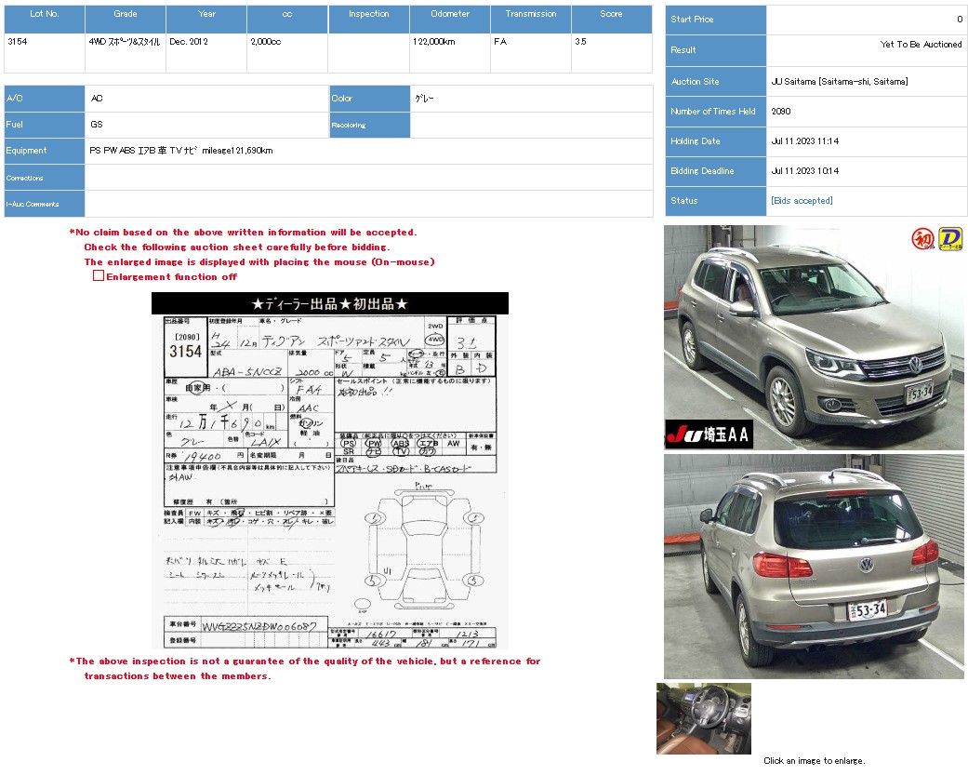This screenshot has height=775, width=968.
Task: Click the Odometer column header
Action: coord(450,15)
